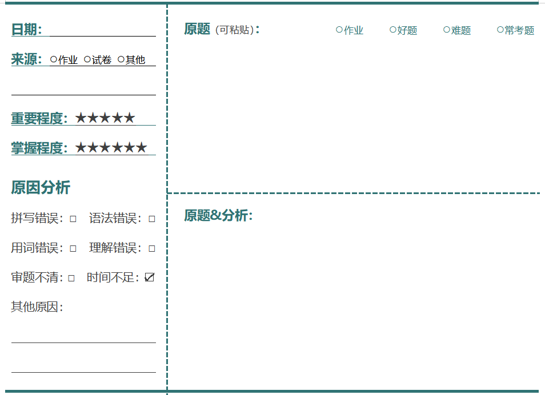
Task: Click the last star of 掌握程度
Action: pyautogui.click(x=142, y=147)
